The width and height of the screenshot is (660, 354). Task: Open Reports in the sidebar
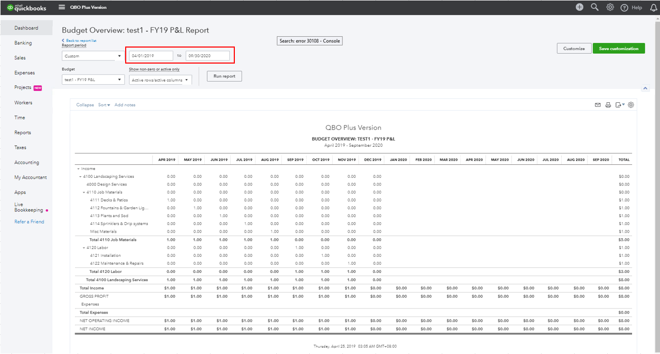[23, 133]
